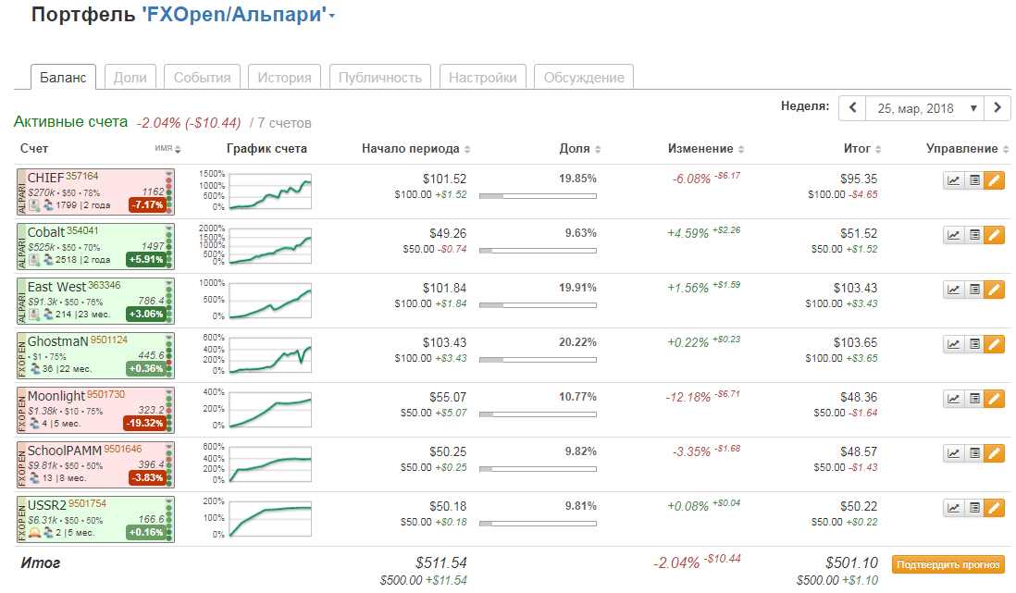Switch to the История tab
This screenshot has height=593, width=1016.
coord(284,78)
